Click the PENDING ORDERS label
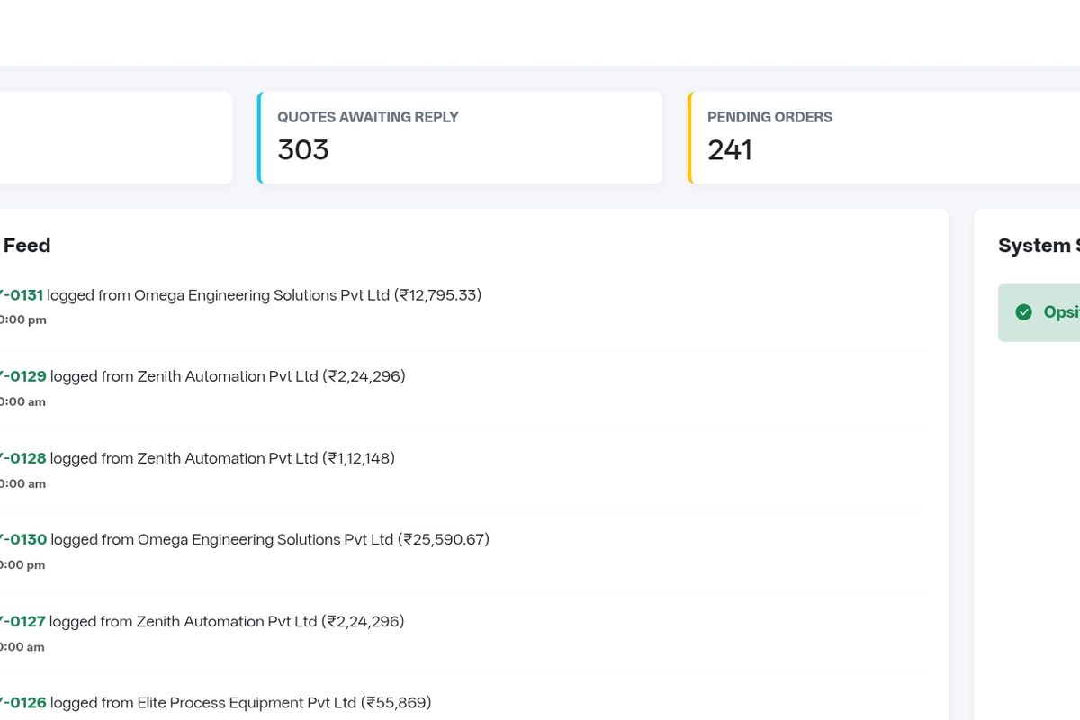Image resolution: width=1080 pixels, height=720 pixels. click(x=769, y=117)
